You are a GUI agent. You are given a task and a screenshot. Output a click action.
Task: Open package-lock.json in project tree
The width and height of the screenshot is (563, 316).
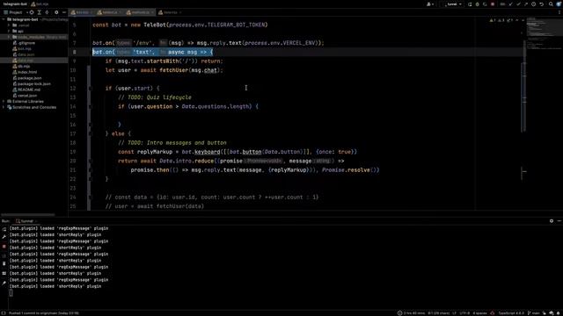click(x=32, y=84)
